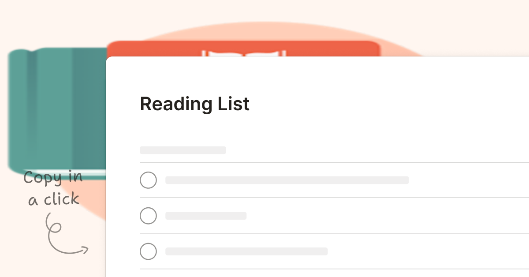Click the "Reading List" title
Image resolution: width=529 pixels, height=277 pixels.
pos(194,104)
